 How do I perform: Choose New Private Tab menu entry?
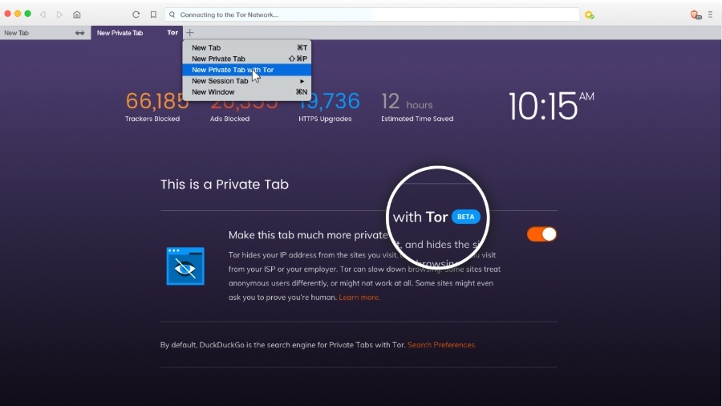pyautogui.click(x=247, y=59)
